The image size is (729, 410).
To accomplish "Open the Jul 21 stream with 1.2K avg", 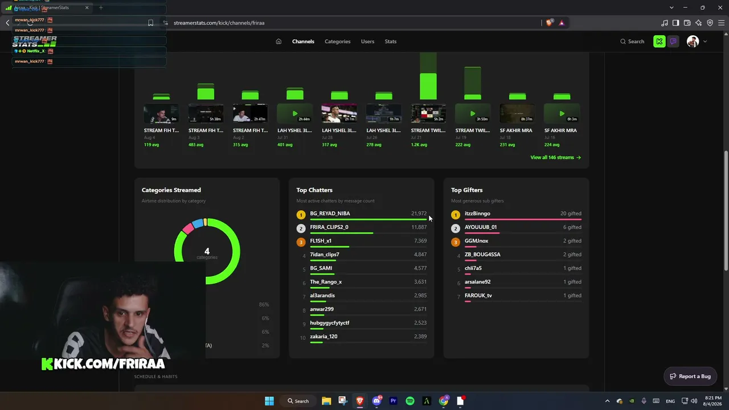I will point(428,114).
